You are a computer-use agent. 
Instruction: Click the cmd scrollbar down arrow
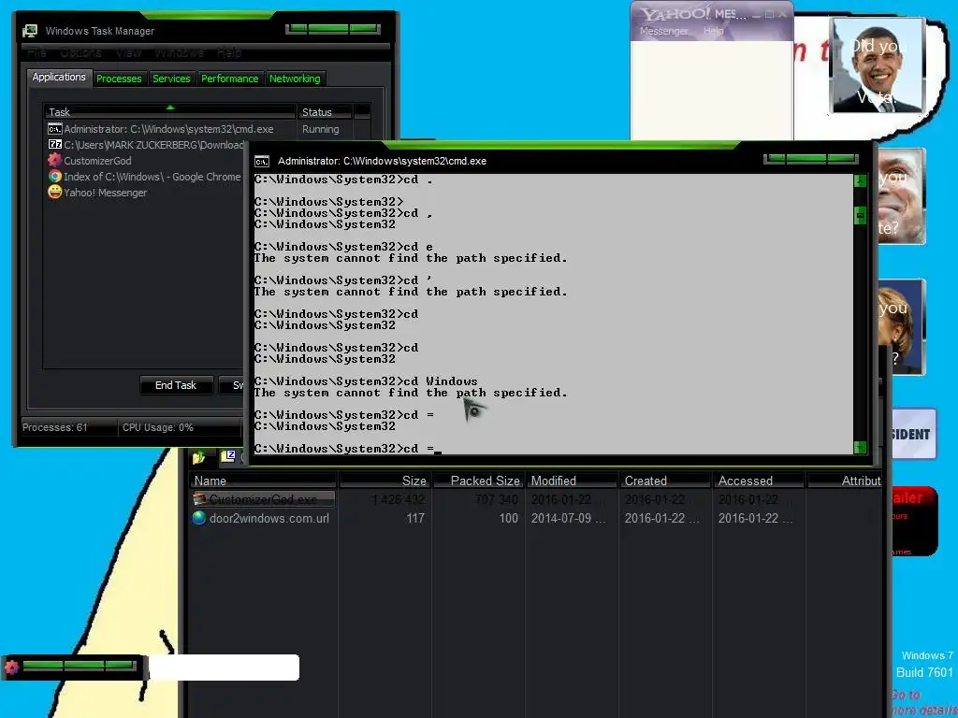(861, 448)
